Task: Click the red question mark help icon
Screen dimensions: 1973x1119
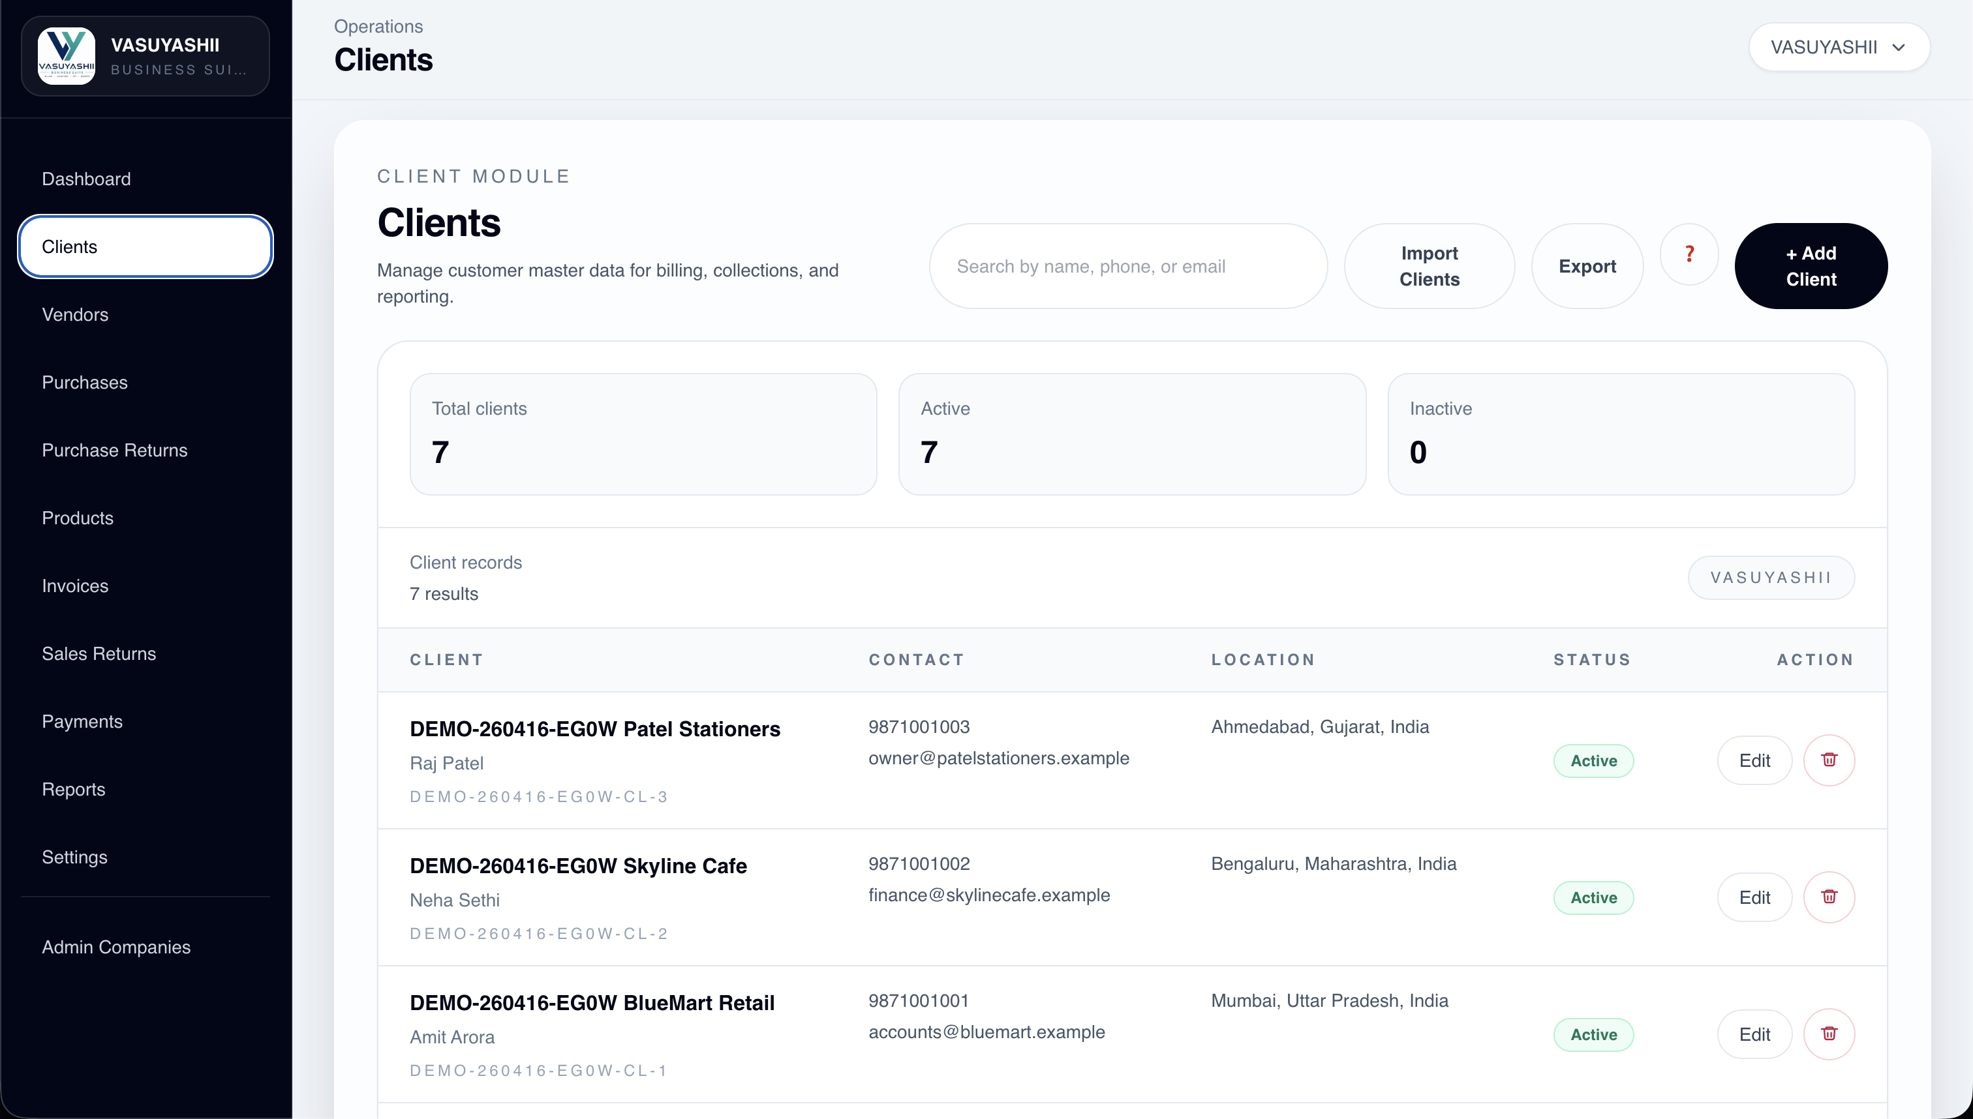Action: pyautogui.click(x=1689, y=254)
